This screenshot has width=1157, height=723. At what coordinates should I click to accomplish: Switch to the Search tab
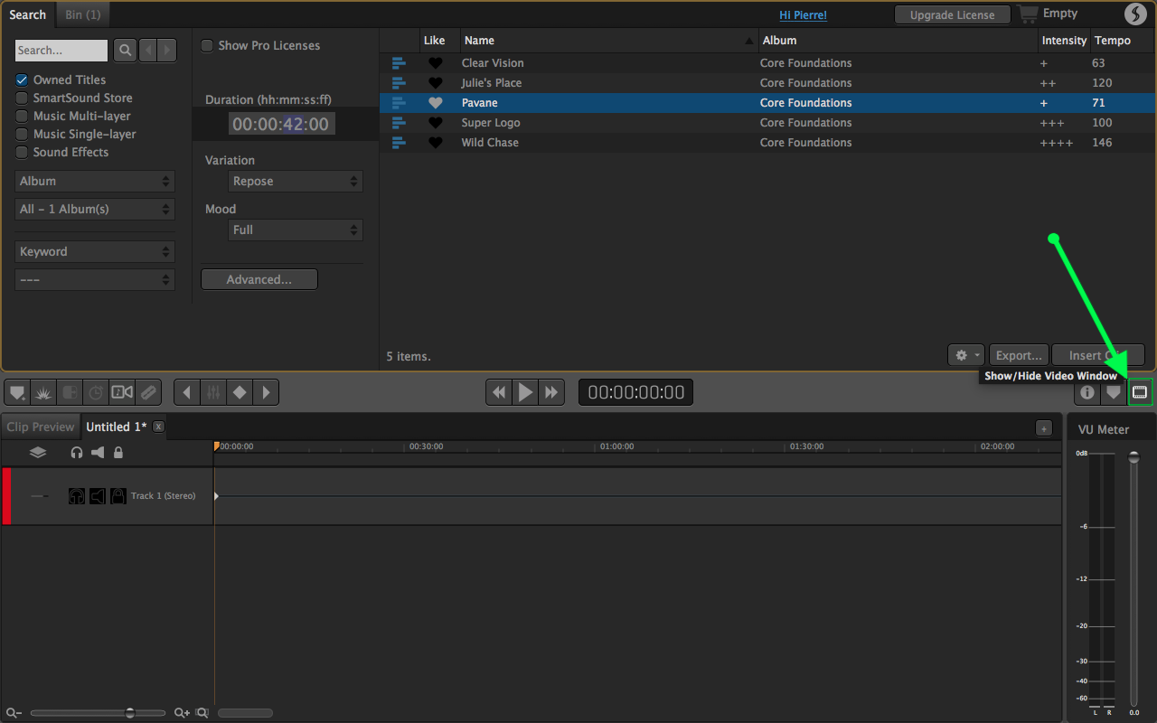[x=28, y=14]
